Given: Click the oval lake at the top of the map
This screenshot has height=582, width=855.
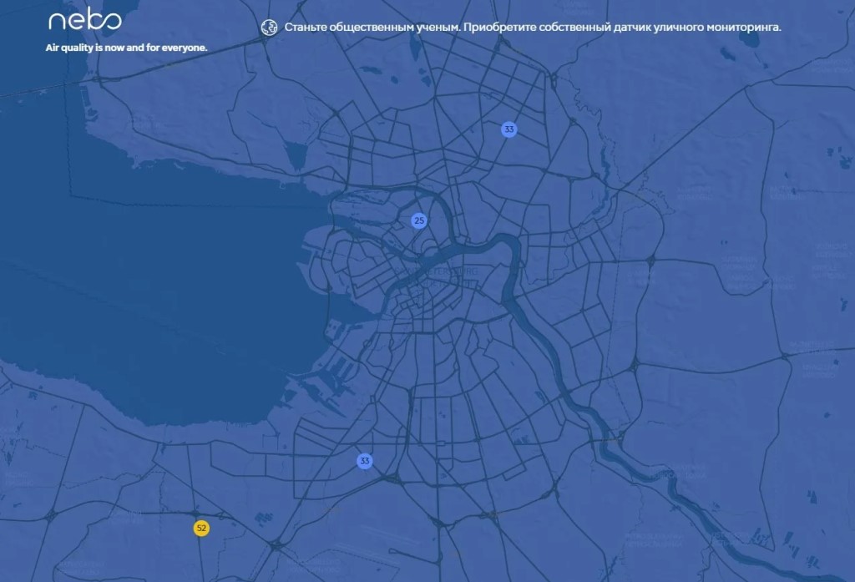Looking at the screenshot, I should [414, 49].
